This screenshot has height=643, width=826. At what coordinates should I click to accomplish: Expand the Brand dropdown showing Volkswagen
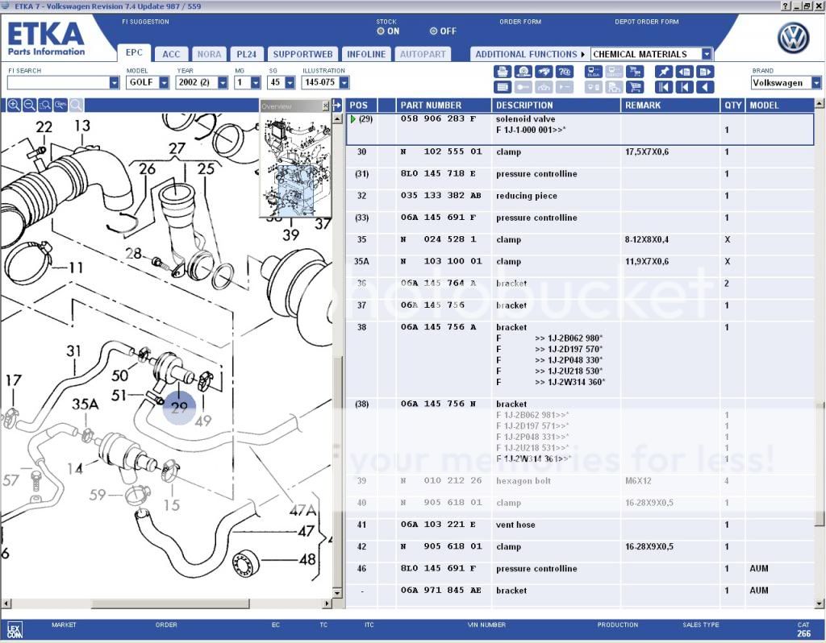pyautogui.click(x=816, y=83)
